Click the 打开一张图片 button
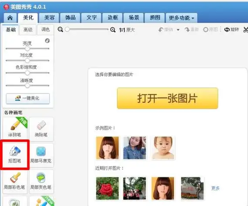The image size is (248, 206). pyautogui.click(x=168, y=98)
